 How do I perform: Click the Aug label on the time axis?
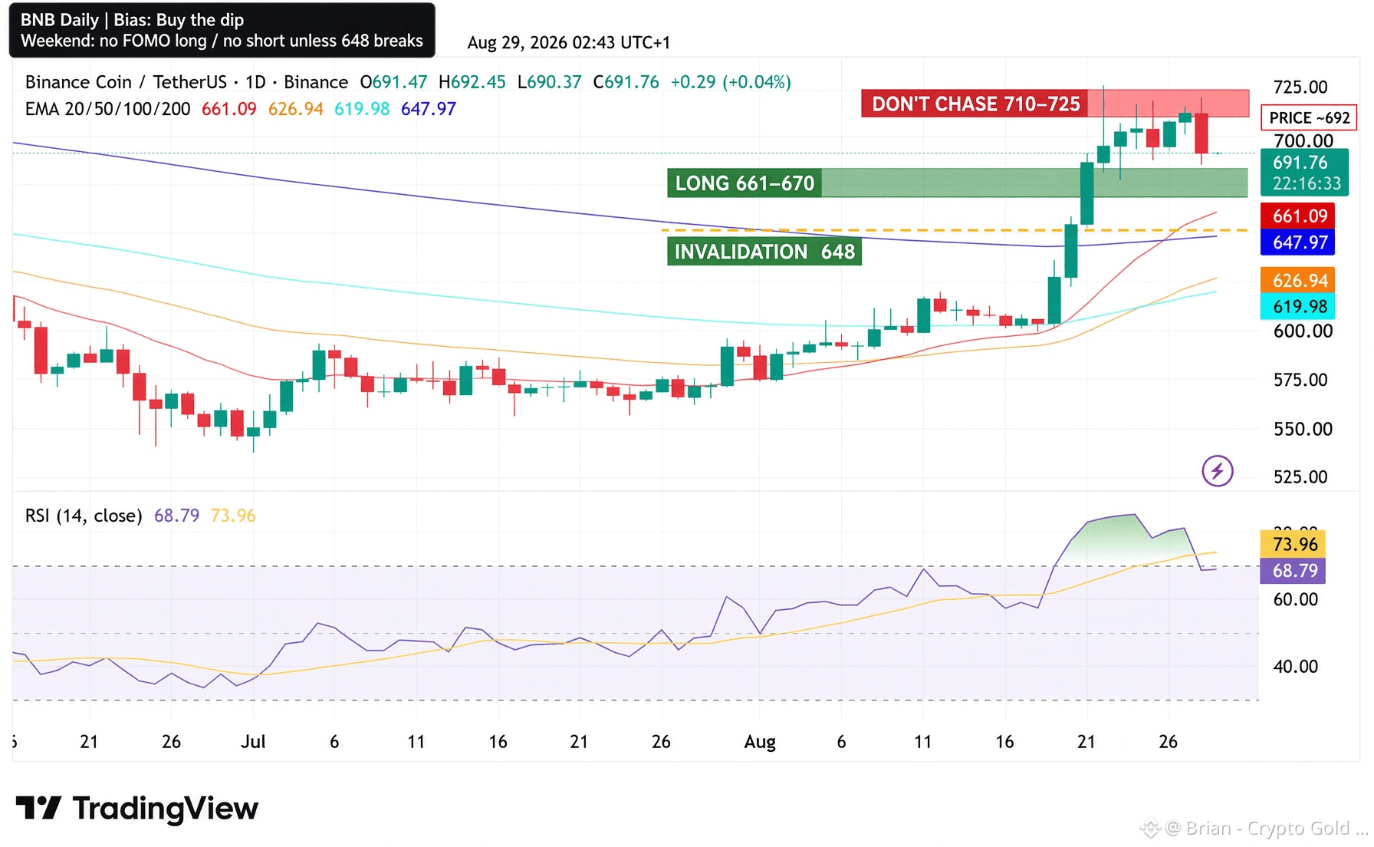pyautogui.click(x=760, y=742)
